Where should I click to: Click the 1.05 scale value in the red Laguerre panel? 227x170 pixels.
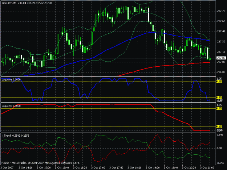coord(219,105)
